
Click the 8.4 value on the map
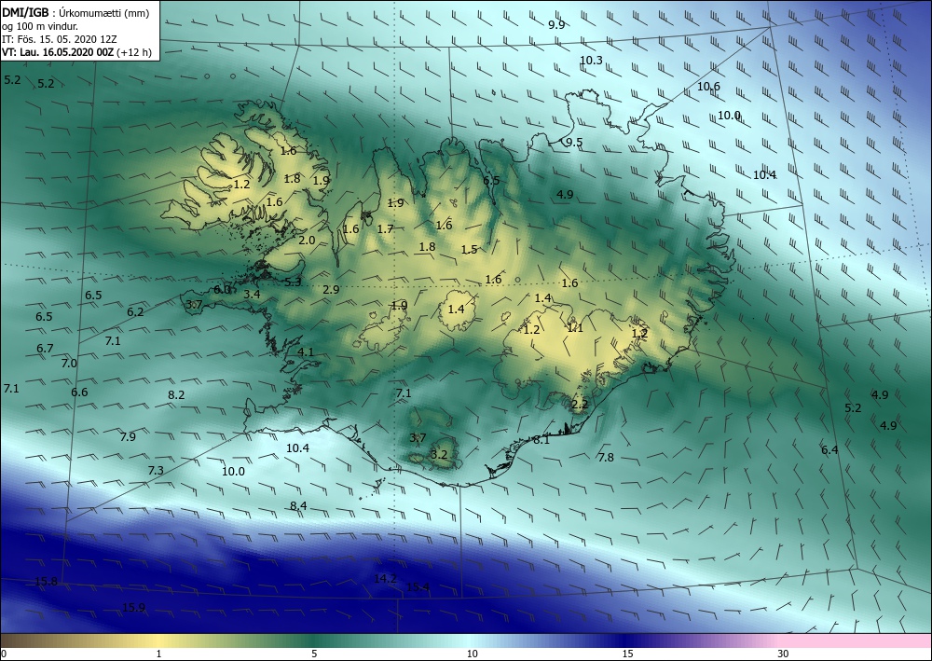(x=298, y=505)
